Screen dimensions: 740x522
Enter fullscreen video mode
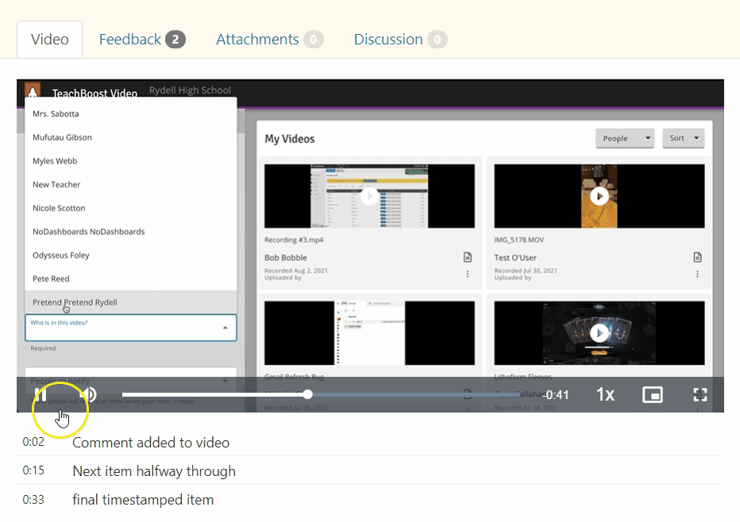click(700, 395)
